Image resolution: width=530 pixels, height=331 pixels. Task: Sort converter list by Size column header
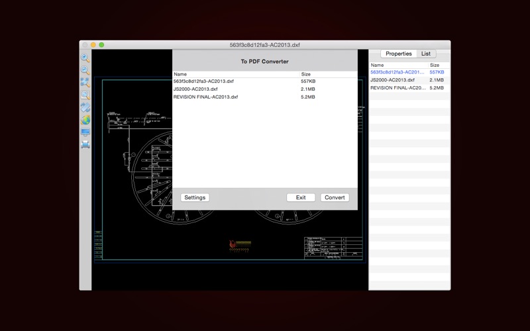pyautogui.click(x=306, y=74)
